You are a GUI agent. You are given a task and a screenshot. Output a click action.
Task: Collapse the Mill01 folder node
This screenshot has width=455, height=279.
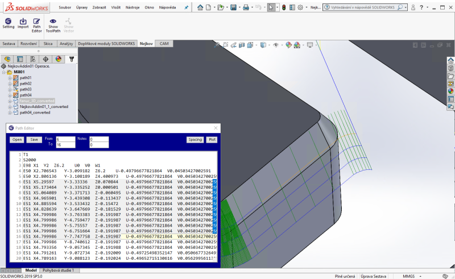click(x=4, y=72)
